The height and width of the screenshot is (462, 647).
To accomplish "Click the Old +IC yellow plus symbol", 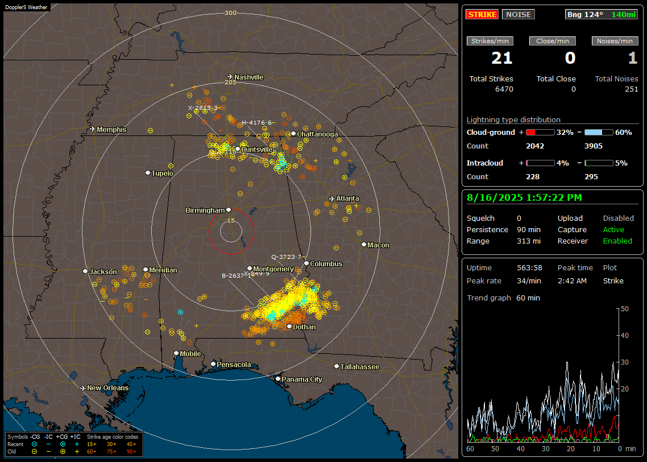I will (77, 452).
